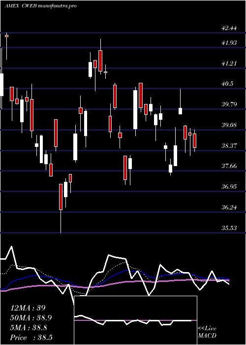Click the MACD inset chart panel
The width and height of the screenshot is (246, 345).
tap(136, 320)
